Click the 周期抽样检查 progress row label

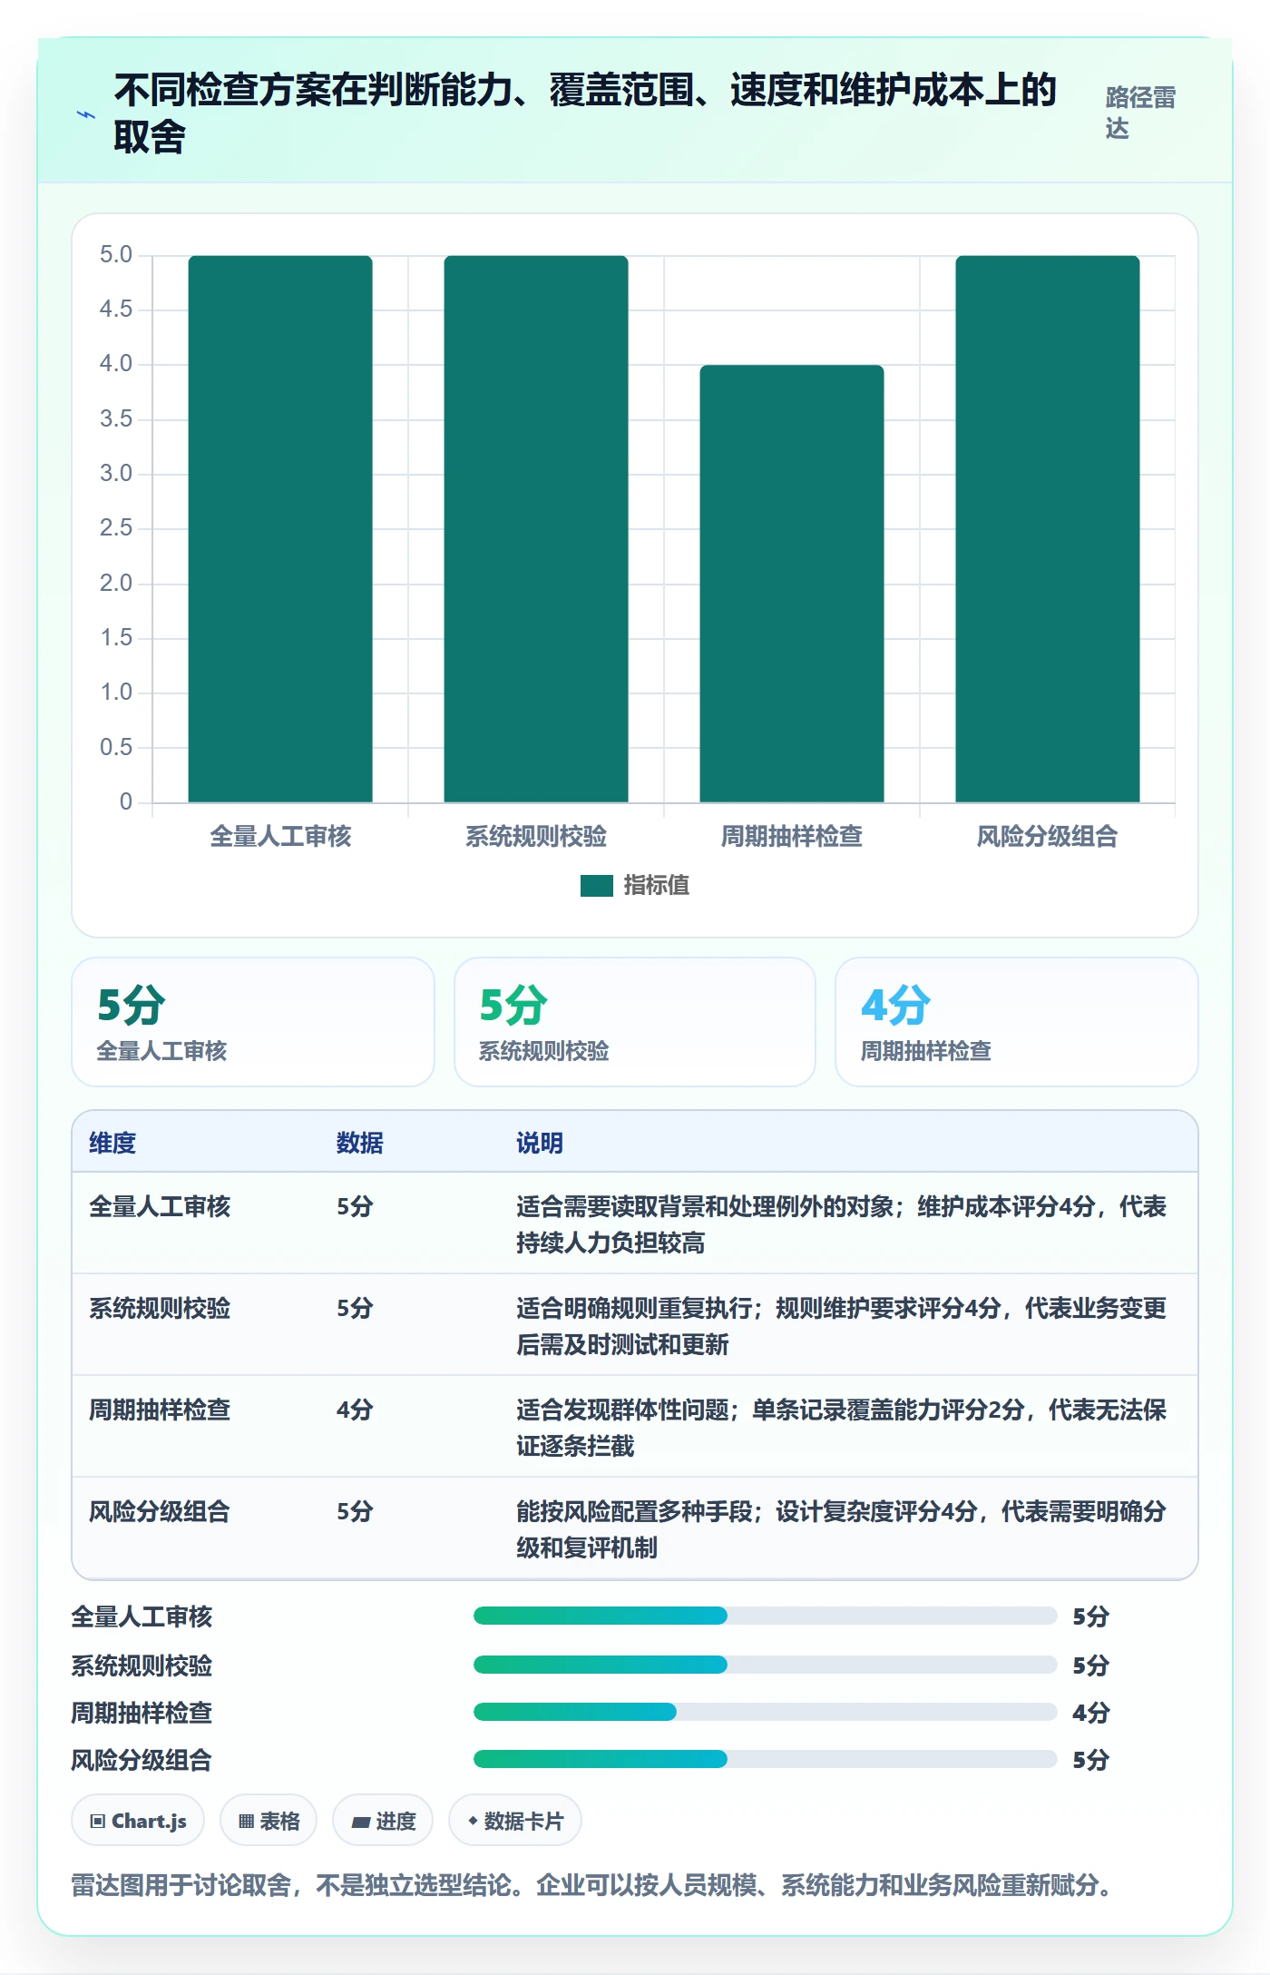[142, 1713]
